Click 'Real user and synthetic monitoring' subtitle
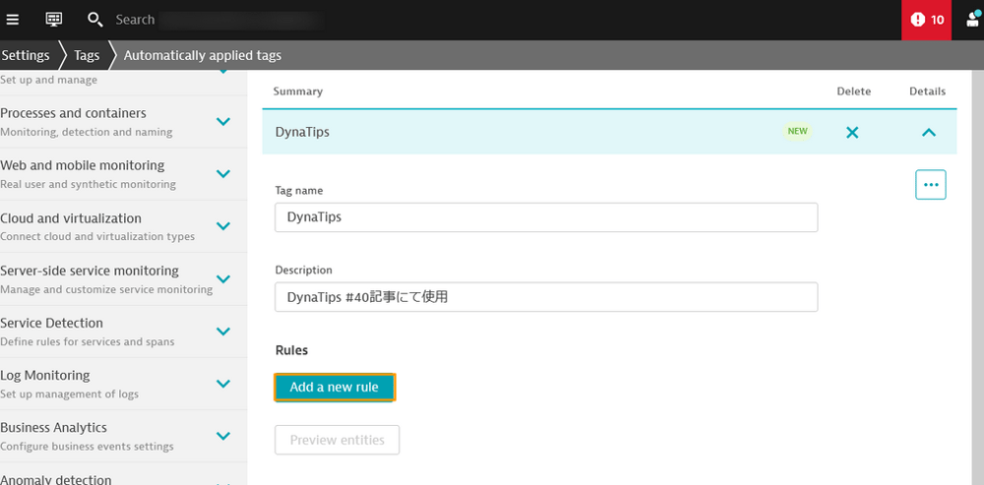This screenshot has width=984, height=485. click(88, 185)
